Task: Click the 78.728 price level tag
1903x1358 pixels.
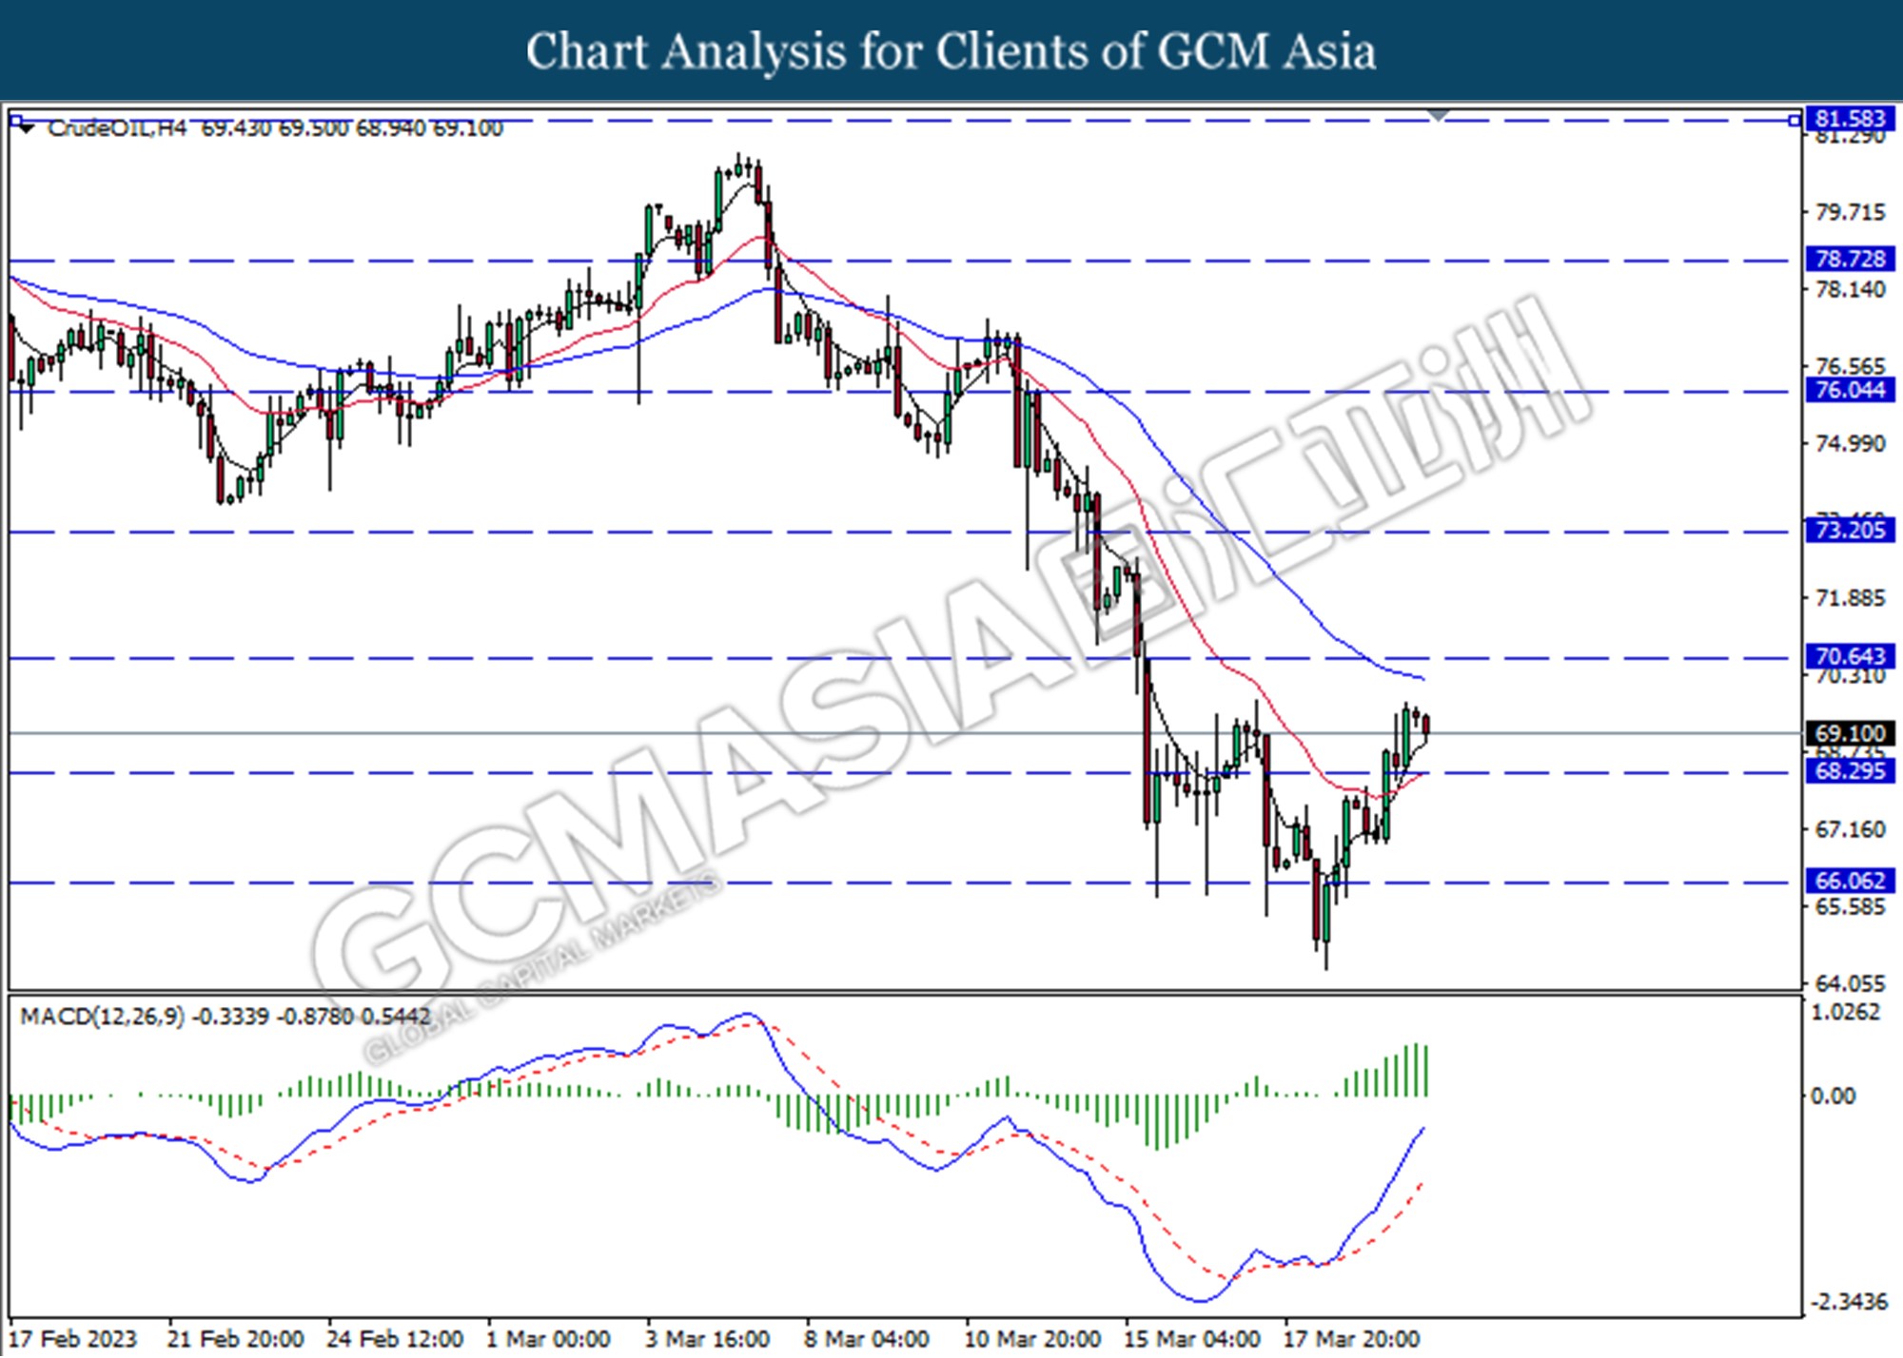Action: (x=1849, y=259)
